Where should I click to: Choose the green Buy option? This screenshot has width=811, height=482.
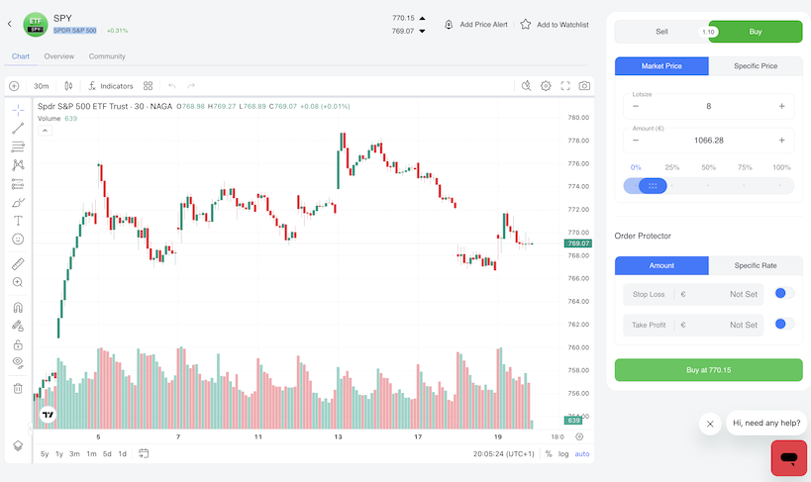[756, 32]
